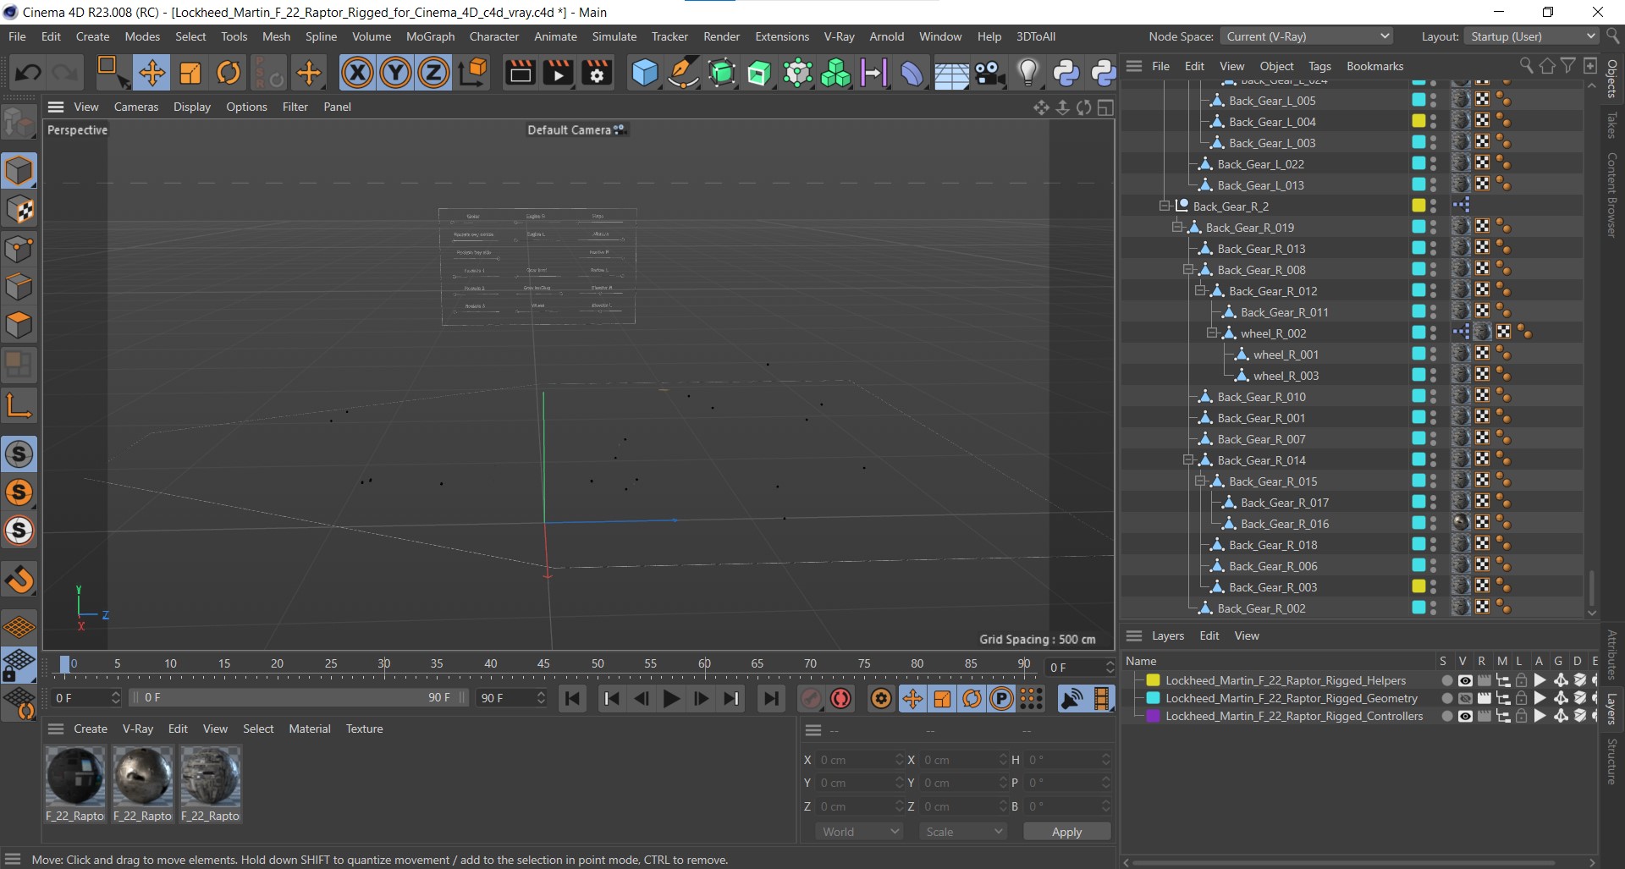Viewport: 1625px width, 869px height.
Task: Open the Layout Startup dropdown
Action: (x=1532, y=36)
